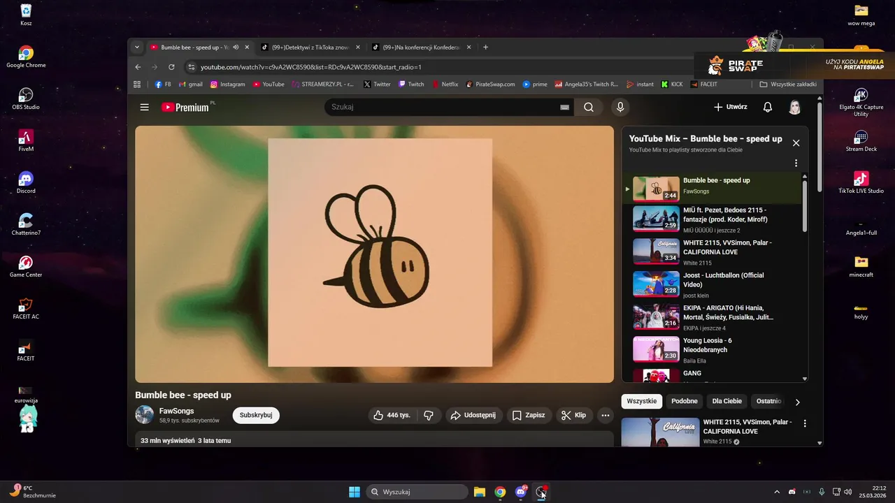The image size is (895, 503).
Task: Open the Utwórz create menu
Action: tap(731, 107)
